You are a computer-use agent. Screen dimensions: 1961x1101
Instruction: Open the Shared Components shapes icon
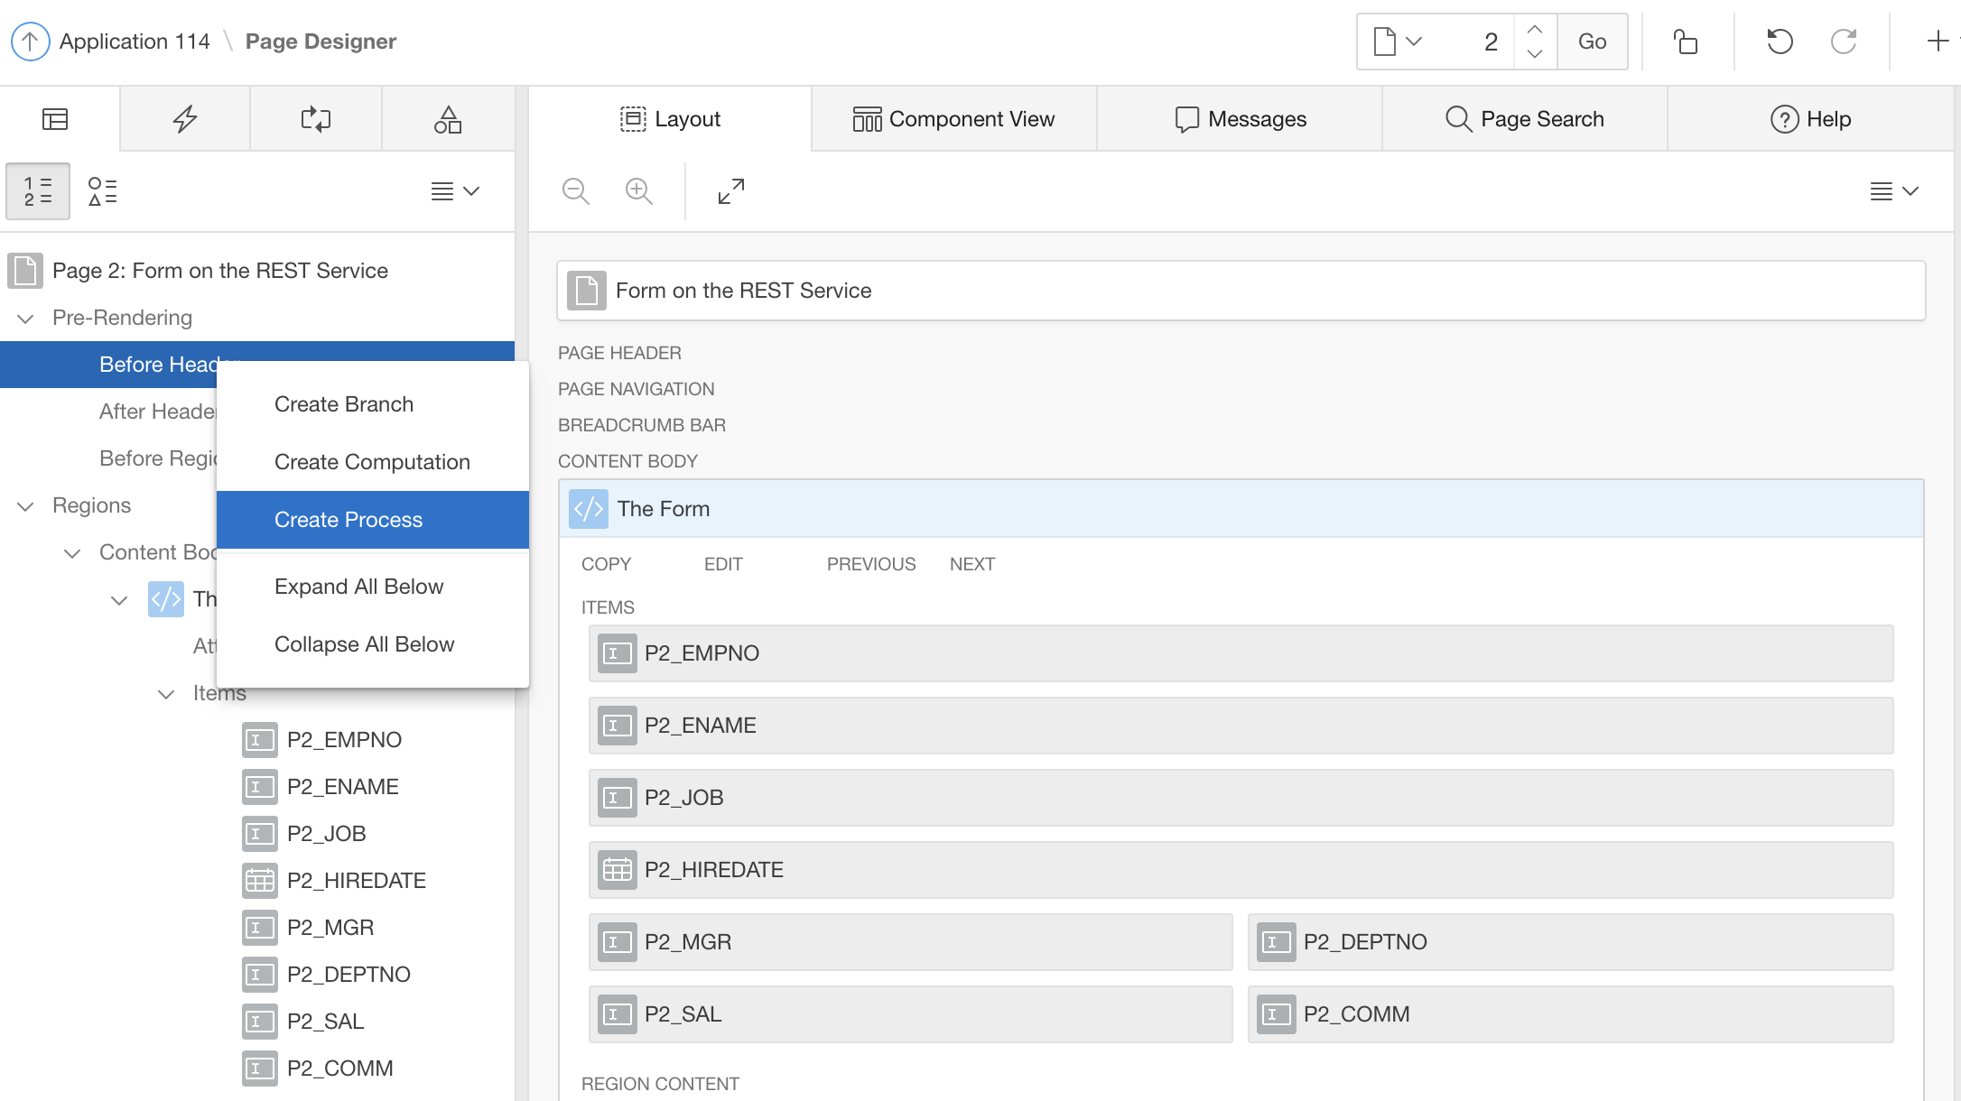pyautogui.click(x=448, y=119)
